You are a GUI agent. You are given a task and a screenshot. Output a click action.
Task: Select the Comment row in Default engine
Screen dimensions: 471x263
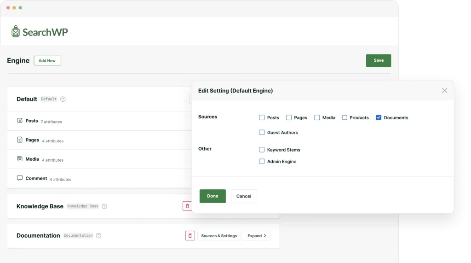[x=99, y=178]
